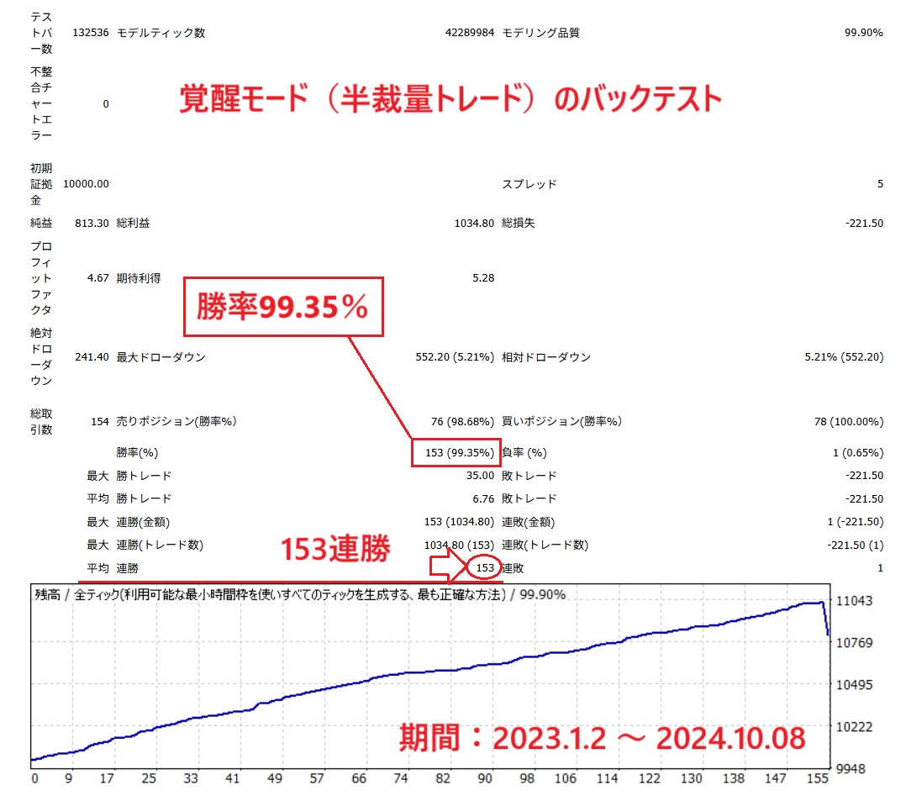Click the 連敗(金額) label
The height and width of the screenshot is (801, 906).
[528, 522]
